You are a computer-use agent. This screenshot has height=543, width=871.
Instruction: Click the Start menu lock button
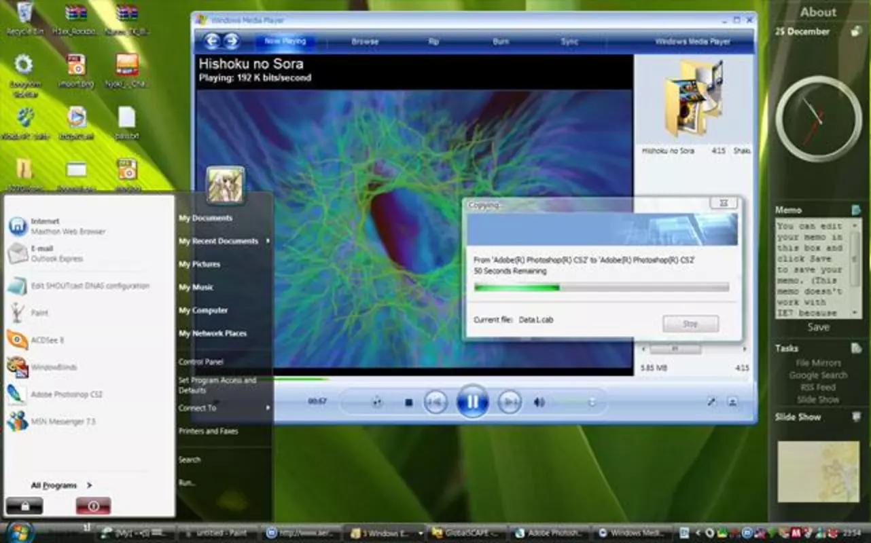pos(24,506)
